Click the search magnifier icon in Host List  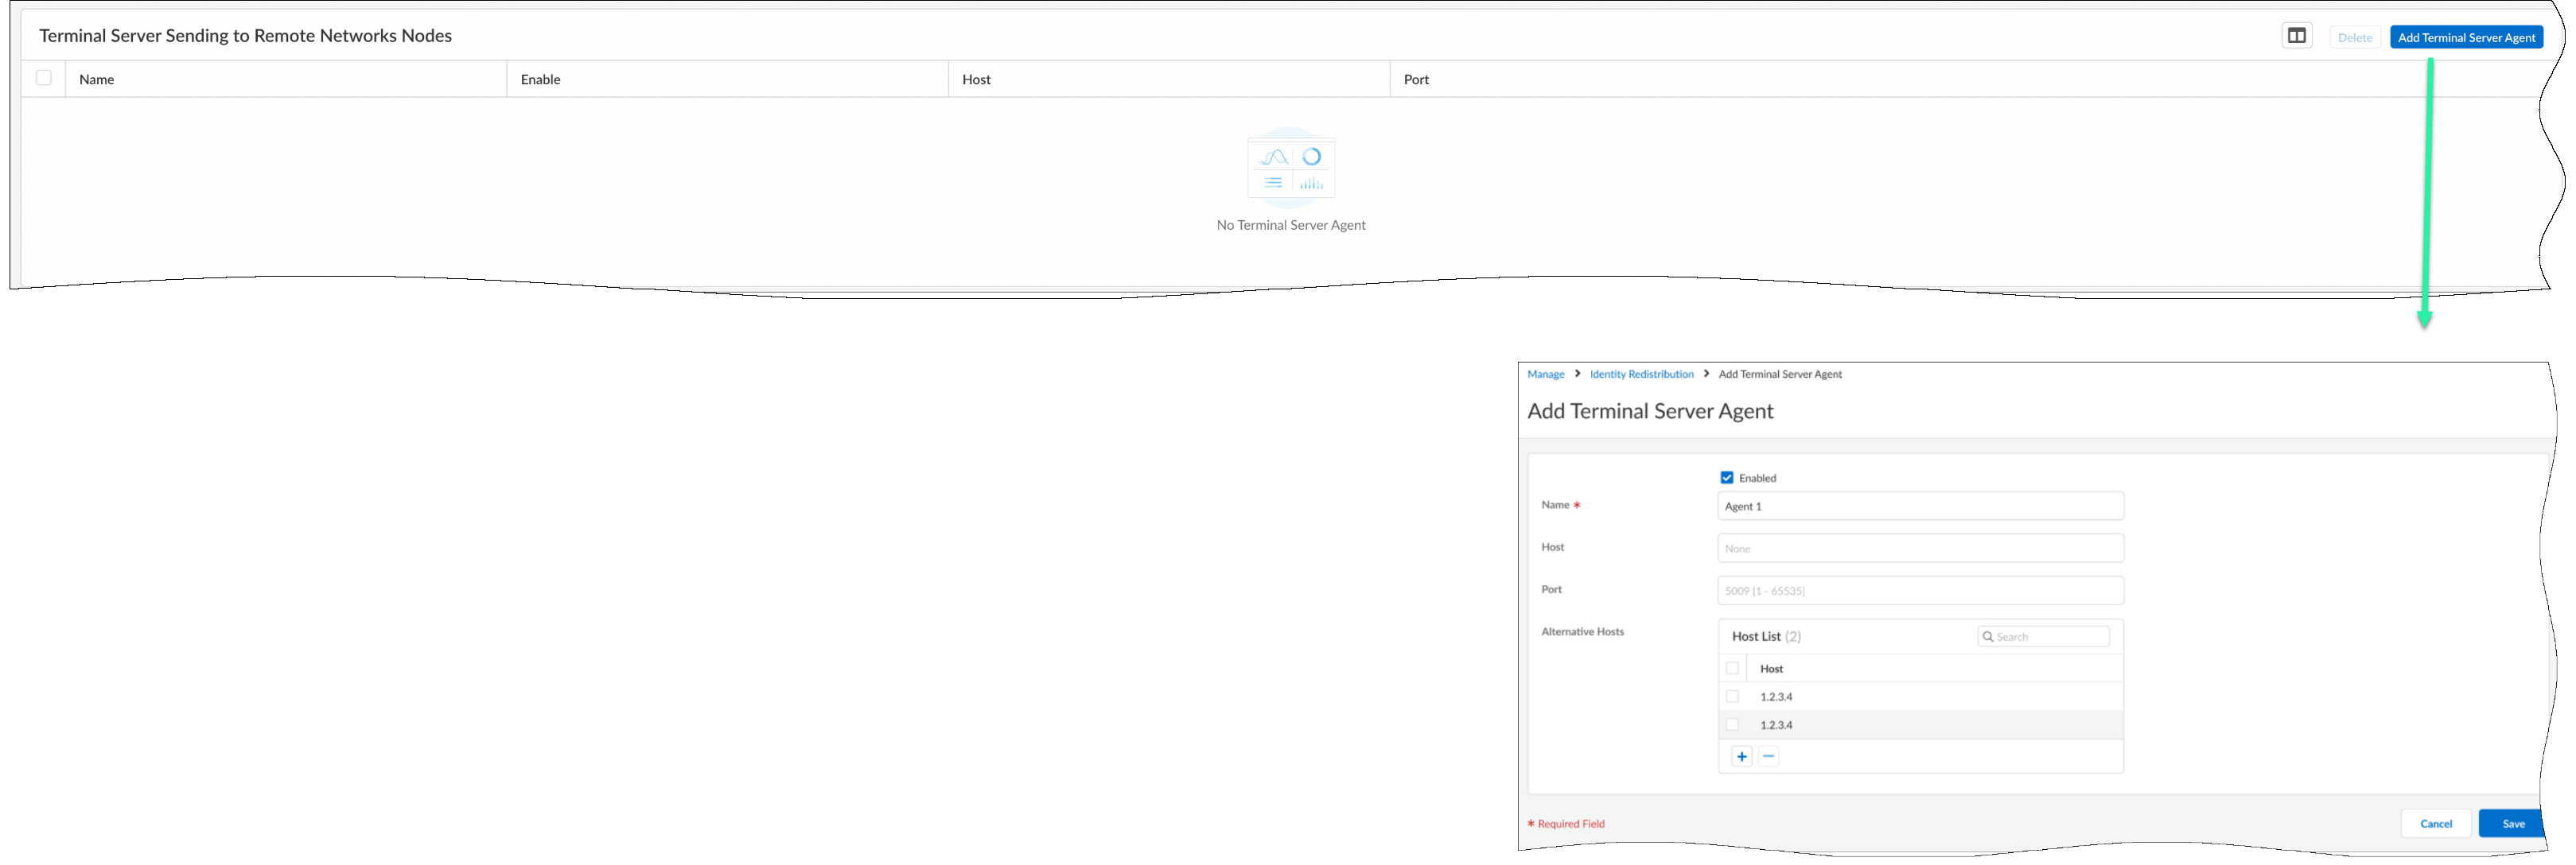point(1988,636)
